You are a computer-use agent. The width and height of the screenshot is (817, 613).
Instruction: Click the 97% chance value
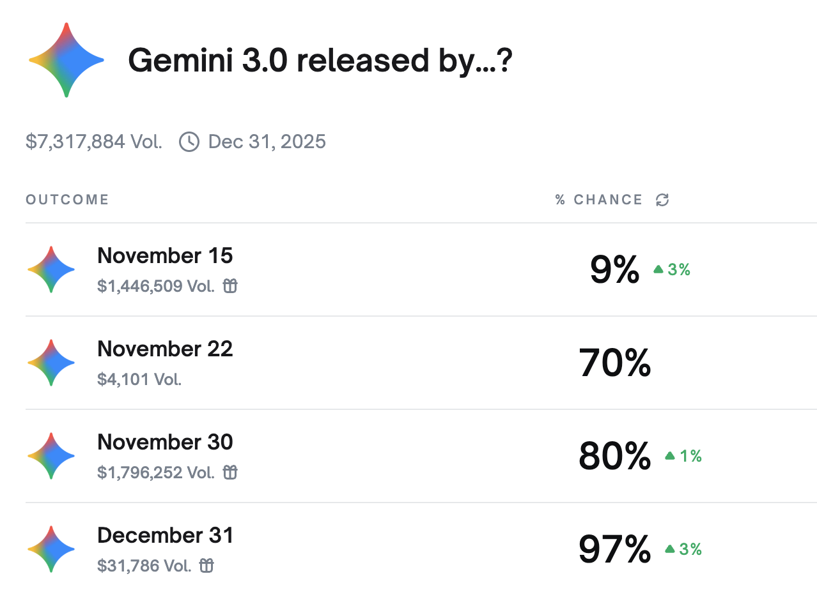point(614,549)
